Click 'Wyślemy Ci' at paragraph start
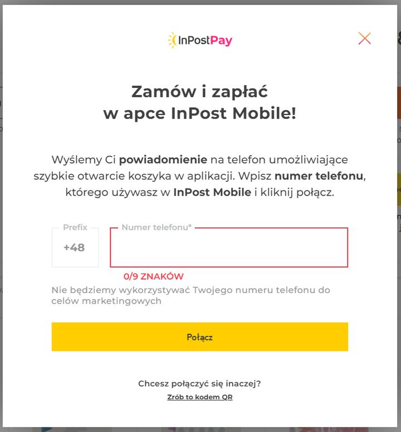The width and height of the screenshot is (401, 432). click(x=84, y=160)
